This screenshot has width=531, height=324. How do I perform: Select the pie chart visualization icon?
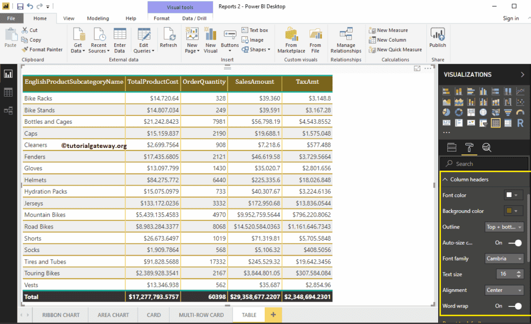[x=447, y=112]
